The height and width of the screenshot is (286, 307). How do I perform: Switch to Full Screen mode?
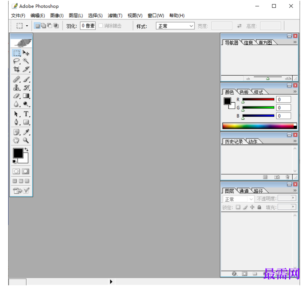click(27, 181)
